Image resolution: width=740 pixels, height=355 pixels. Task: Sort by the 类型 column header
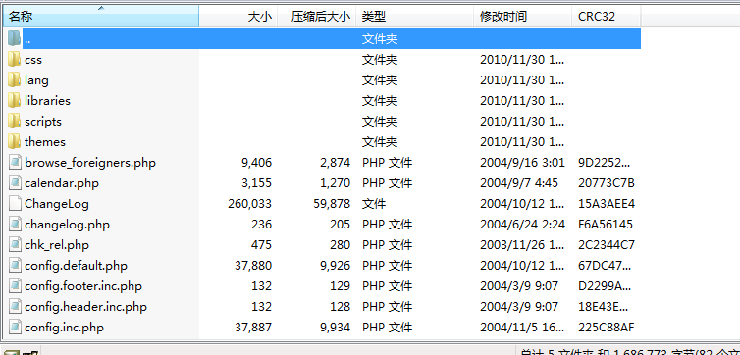[x=415, y=17]
